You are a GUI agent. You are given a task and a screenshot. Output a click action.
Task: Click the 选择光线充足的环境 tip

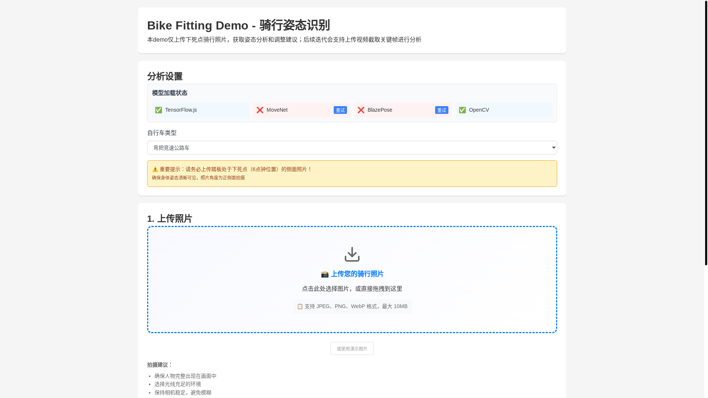(x=178, y=384)
